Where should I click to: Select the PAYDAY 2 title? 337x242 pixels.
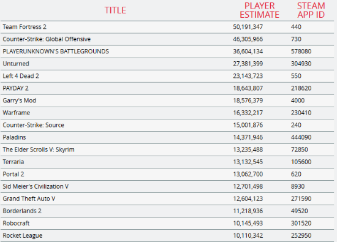(x=15, y=88)
